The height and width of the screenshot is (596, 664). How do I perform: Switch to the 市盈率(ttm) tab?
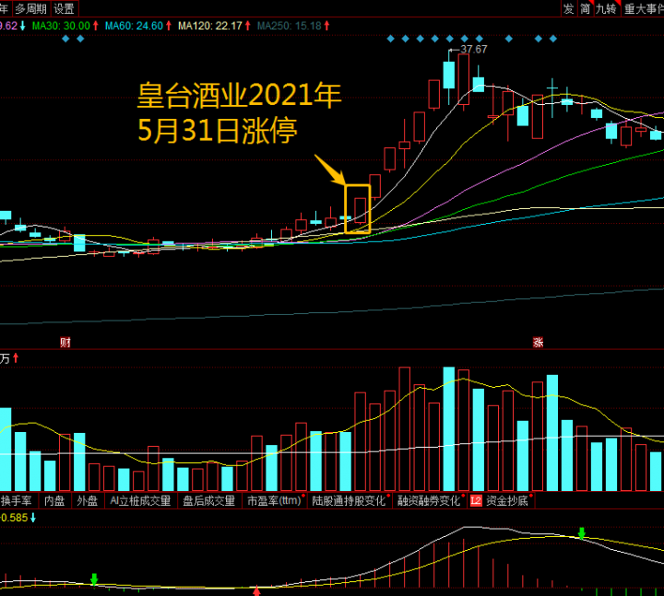(276, 501)
